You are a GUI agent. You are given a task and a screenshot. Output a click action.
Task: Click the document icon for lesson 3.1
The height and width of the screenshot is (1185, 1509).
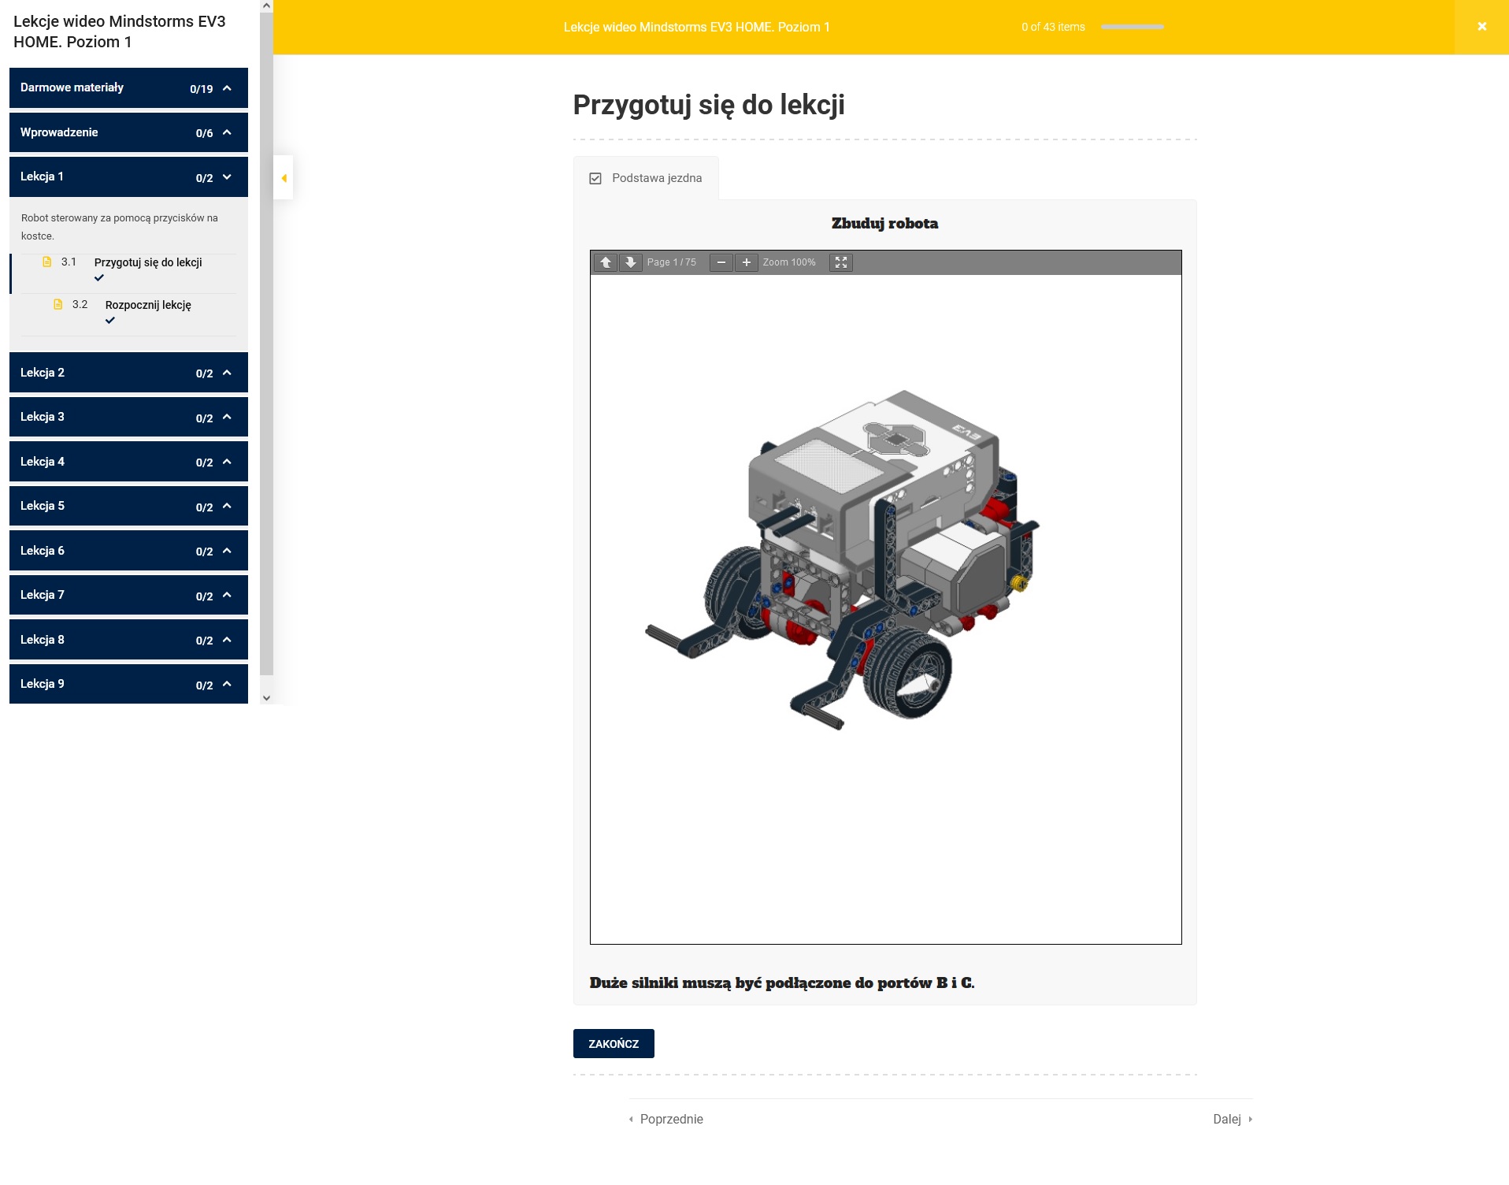coord(47,262)
